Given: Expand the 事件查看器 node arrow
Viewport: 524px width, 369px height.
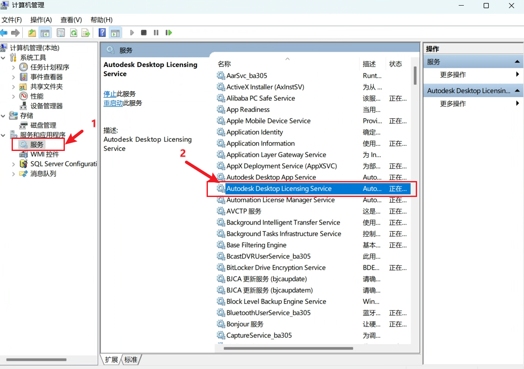Looking at the screenshot, I should point(14,77).
